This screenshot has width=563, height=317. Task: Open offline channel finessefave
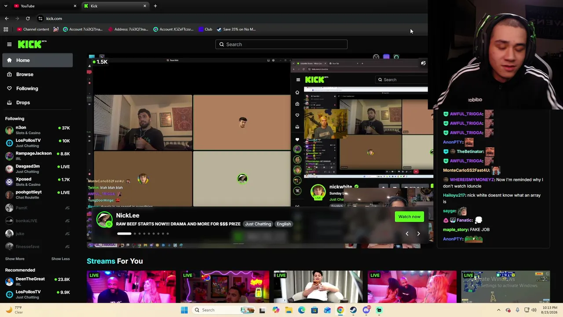37,247
